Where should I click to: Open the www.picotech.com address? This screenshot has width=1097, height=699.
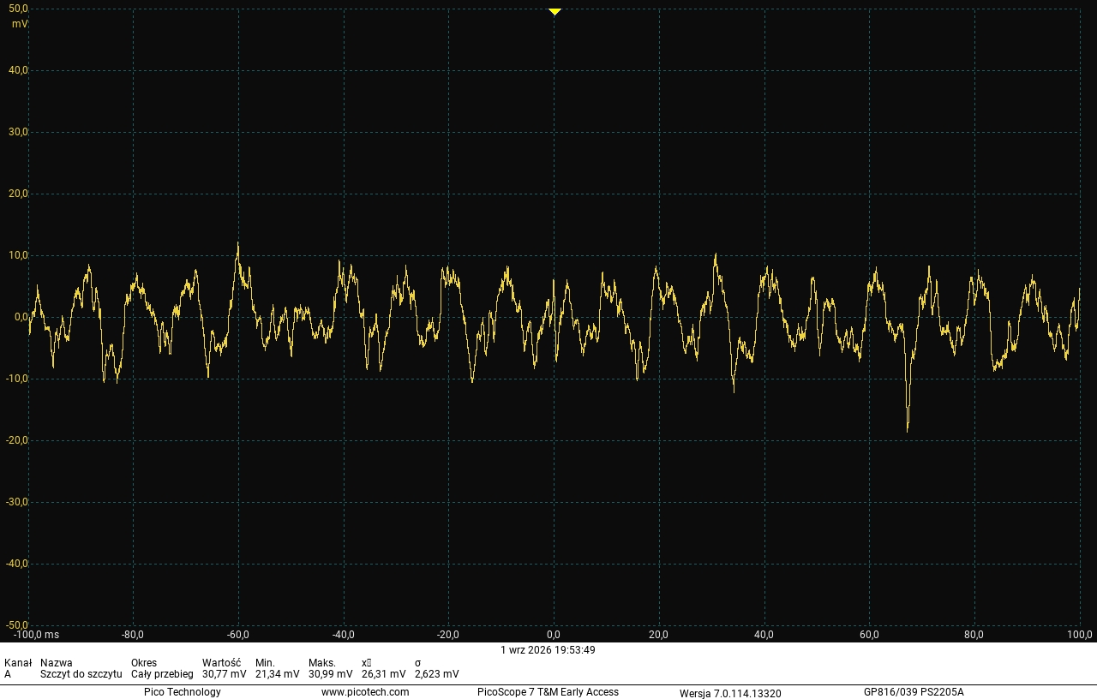point(365,692)
